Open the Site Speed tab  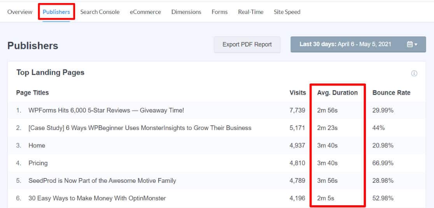pyautogui.click(x=287, y=12)
